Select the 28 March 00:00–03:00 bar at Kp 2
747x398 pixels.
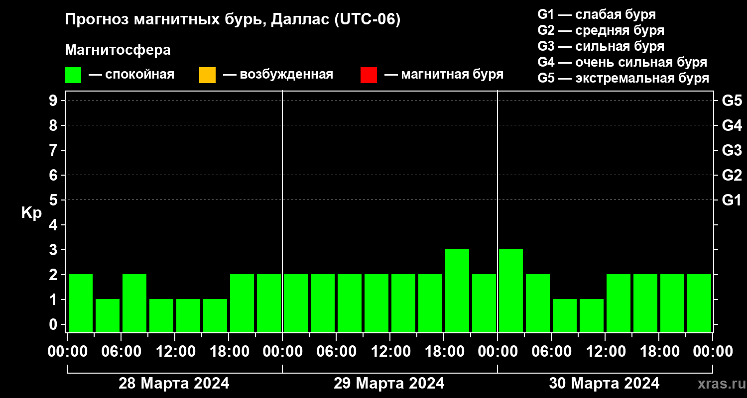coord(80,303)
